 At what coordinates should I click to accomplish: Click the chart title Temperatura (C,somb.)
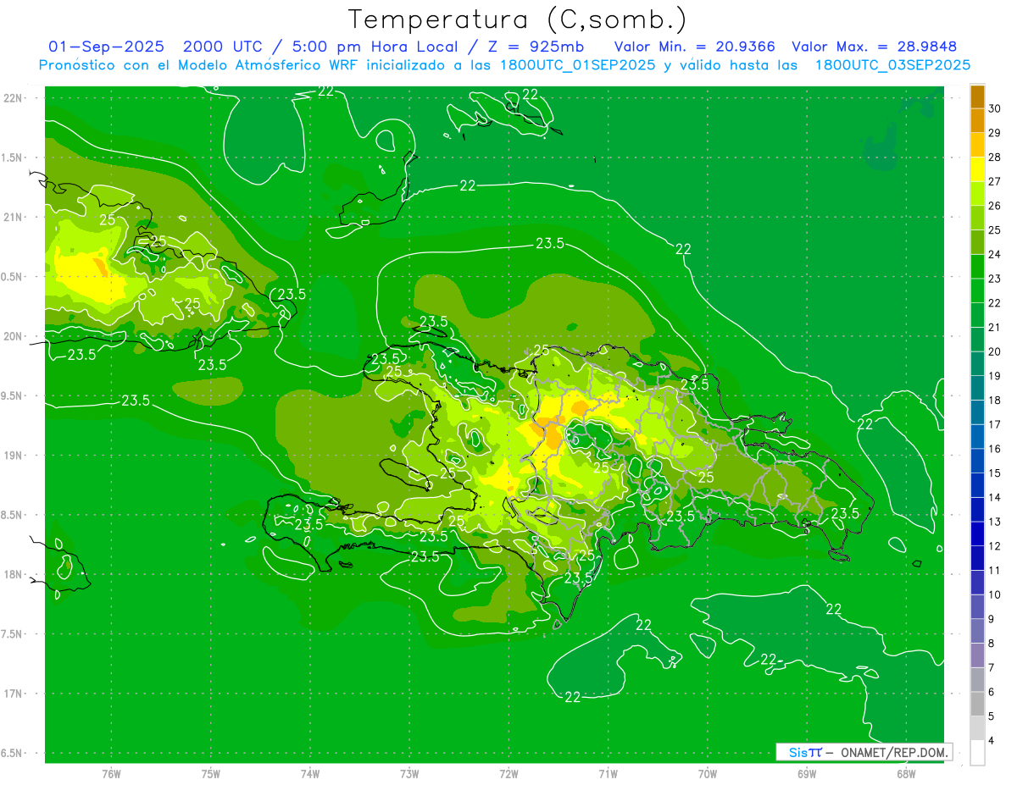point(517,19)
